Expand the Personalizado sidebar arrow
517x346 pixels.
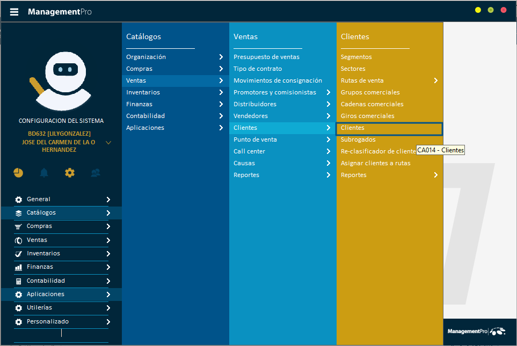108,322
